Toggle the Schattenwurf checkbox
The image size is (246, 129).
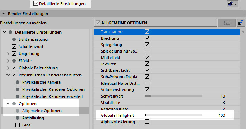coord(14,46)
